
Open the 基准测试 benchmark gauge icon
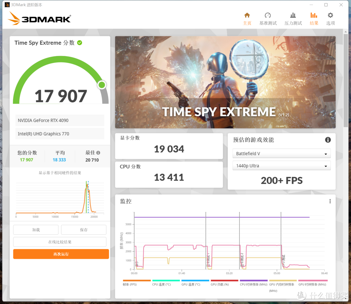268,15
